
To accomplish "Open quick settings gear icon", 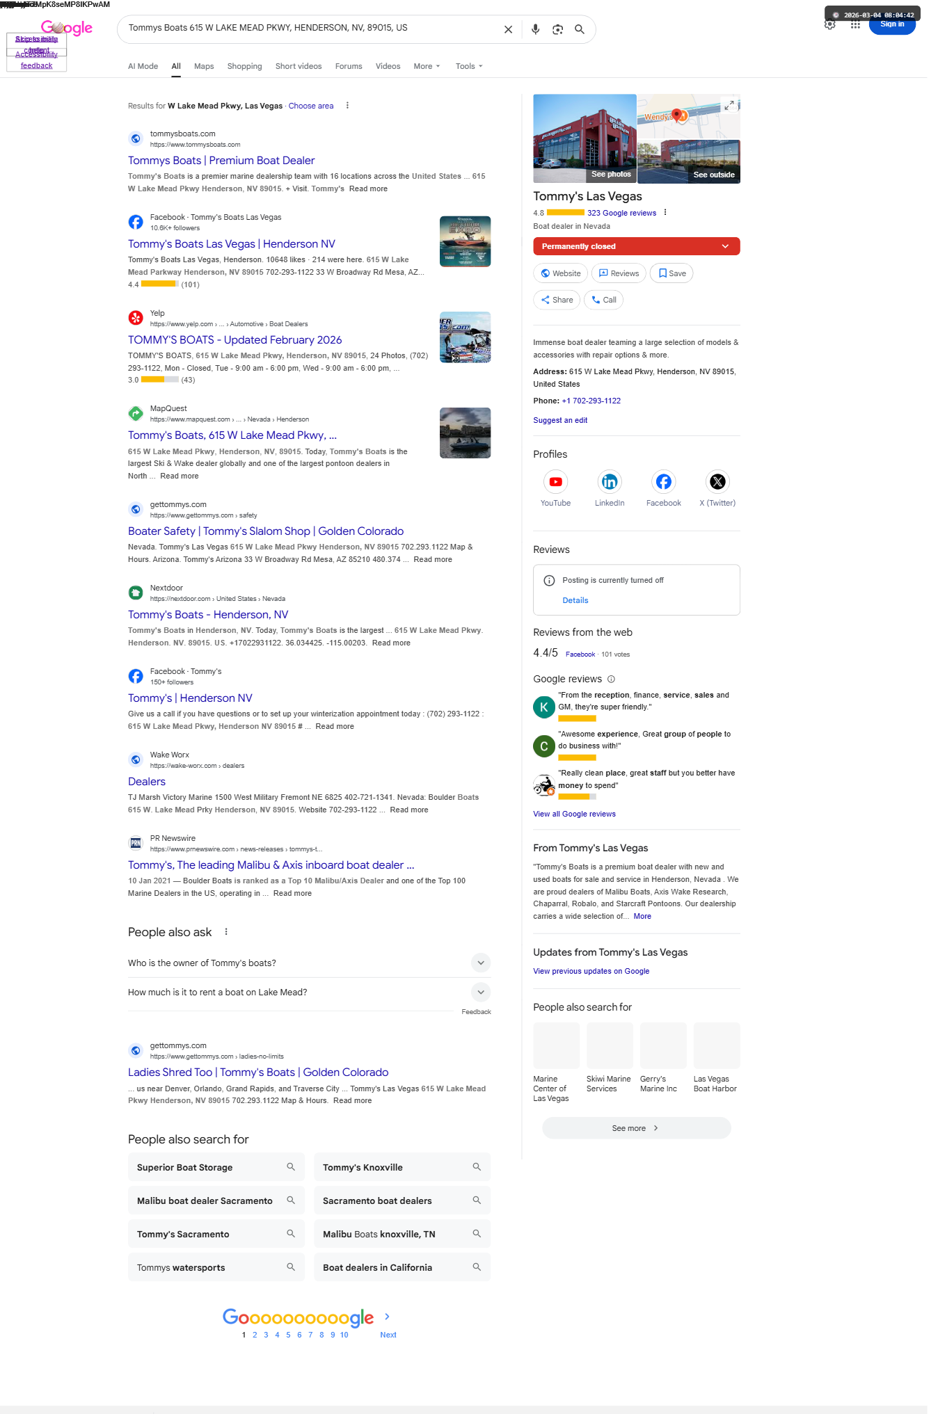I will 829,25.
